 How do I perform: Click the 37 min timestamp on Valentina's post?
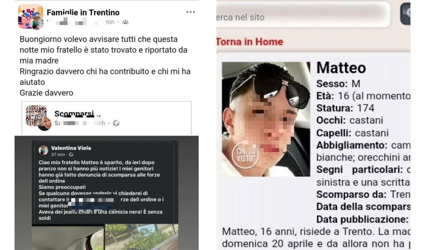coord(58,154)
